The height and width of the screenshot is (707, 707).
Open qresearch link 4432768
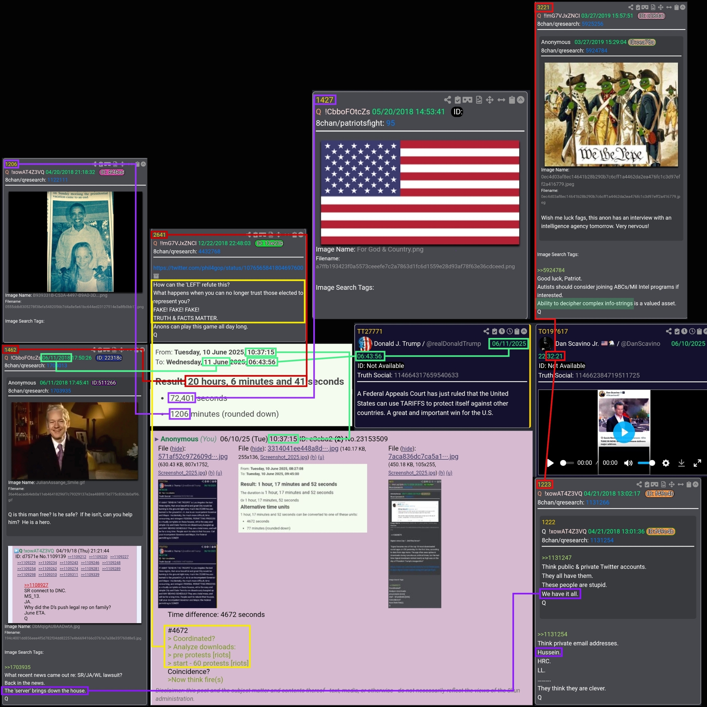[209, 251]
